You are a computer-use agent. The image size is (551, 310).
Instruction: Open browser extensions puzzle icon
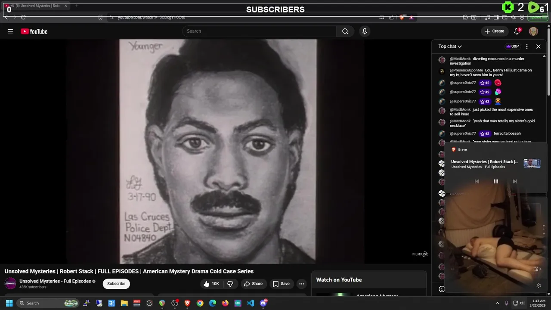click(465, 17)
